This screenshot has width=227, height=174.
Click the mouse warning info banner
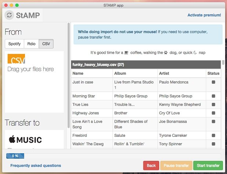148,34
